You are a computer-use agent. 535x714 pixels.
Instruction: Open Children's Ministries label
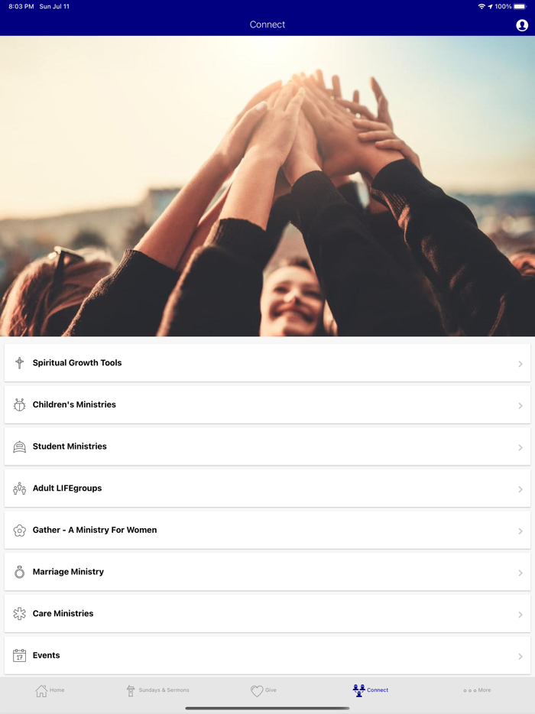tap(74, 404)
